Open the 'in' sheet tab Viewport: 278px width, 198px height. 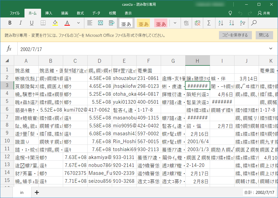pyautogui.click(x=22, y=193)
